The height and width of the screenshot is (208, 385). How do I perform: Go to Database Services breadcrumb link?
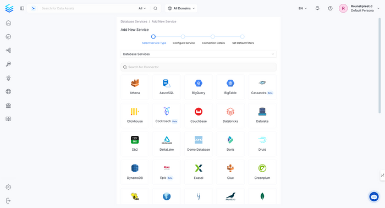click(134, 21)
